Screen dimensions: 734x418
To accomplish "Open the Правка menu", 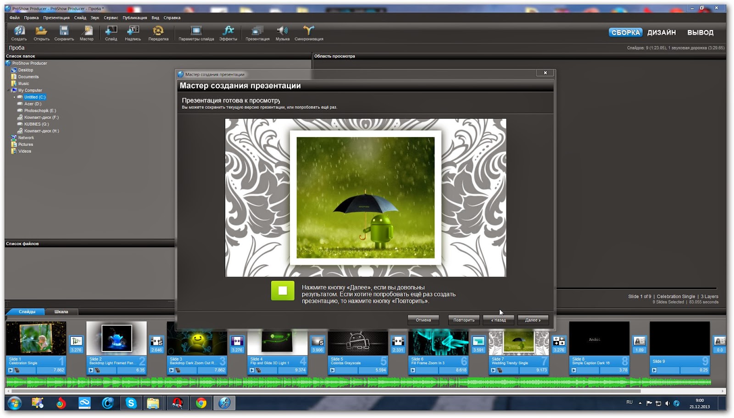I will [x=31, y=18].
